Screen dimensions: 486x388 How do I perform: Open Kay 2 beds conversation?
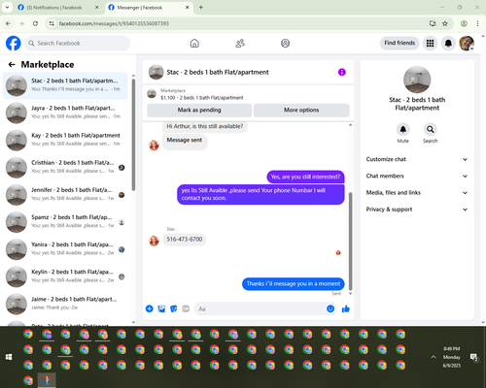pyautogui.click(x=65, y=140)
